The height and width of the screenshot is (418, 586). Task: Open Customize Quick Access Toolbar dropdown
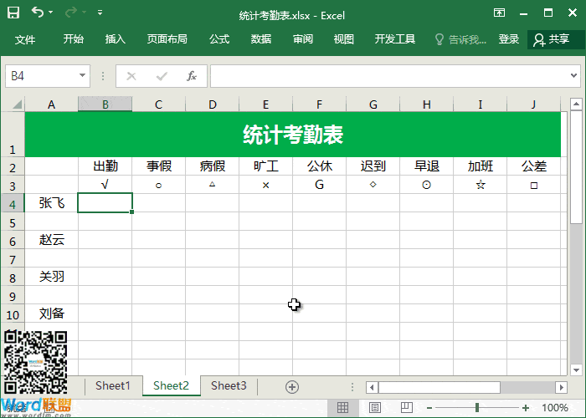pyautogui.click(x=100, y=13)
